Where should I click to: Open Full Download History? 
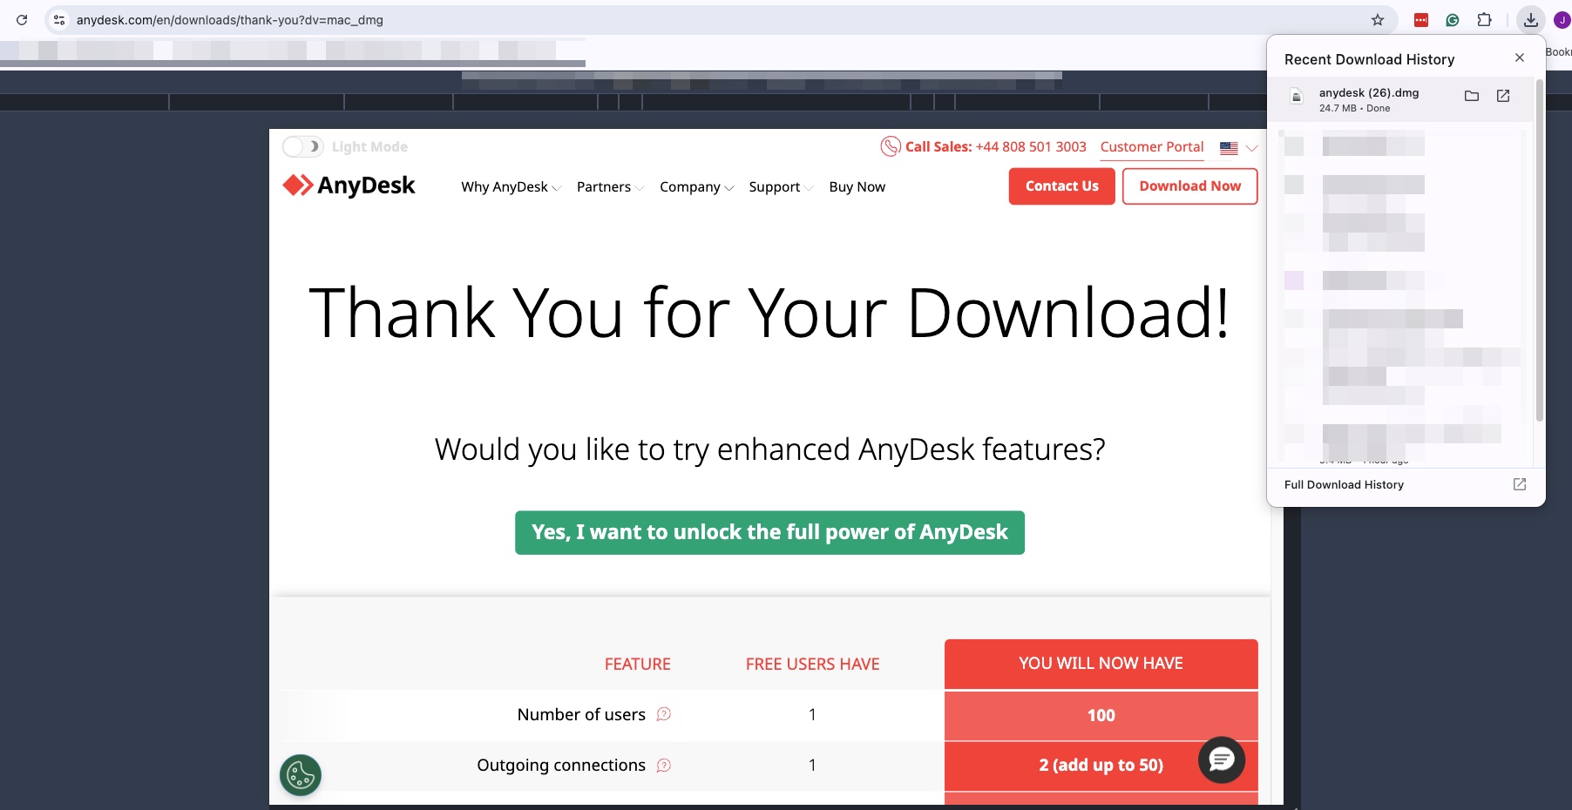point(1344,484)
